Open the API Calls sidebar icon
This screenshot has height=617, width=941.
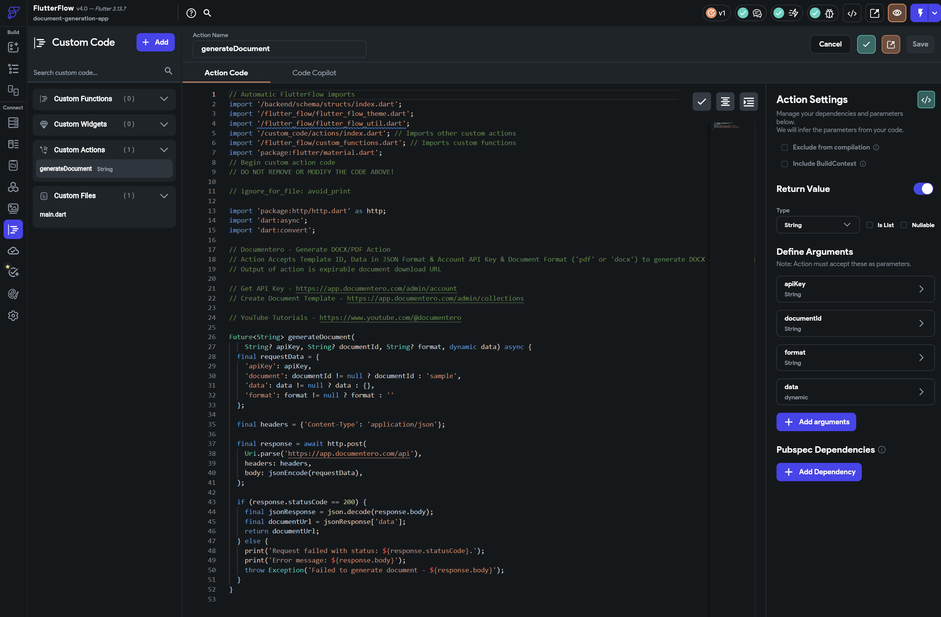[x=13, y=187]
